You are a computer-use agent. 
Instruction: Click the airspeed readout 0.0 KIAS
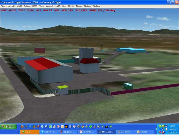pyautogui.click(x=81, y=10)
